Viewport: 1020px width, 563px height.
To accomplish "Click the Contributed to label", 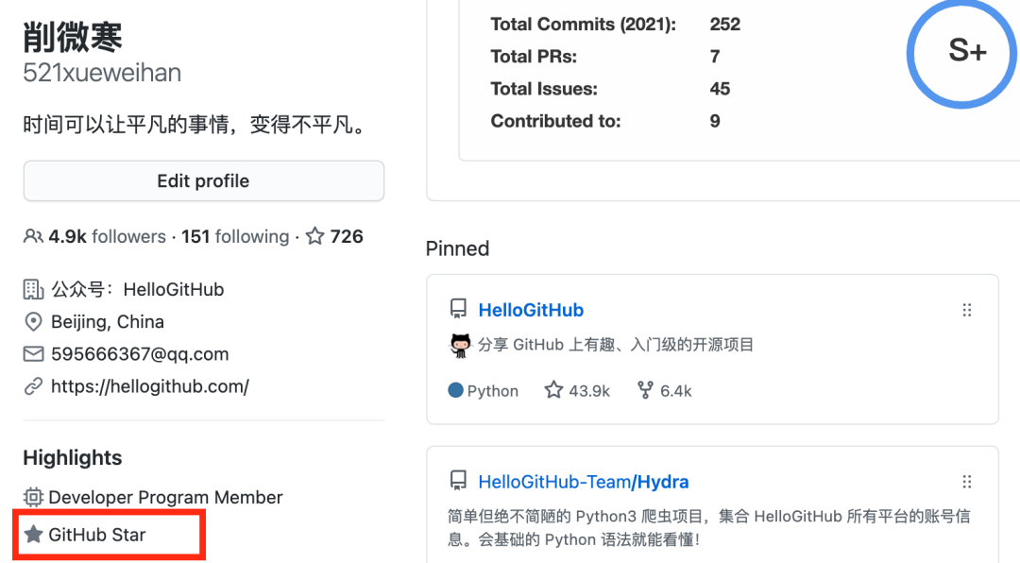I will [555, 121].
